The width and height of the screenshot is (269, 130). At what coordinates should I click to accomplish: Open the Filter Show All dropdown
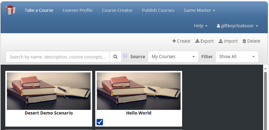[237, 57]
